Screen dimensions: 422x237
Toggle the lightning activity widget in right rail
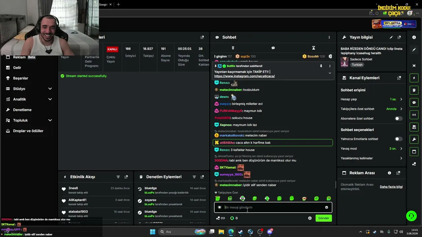click(x=414, y=78)
